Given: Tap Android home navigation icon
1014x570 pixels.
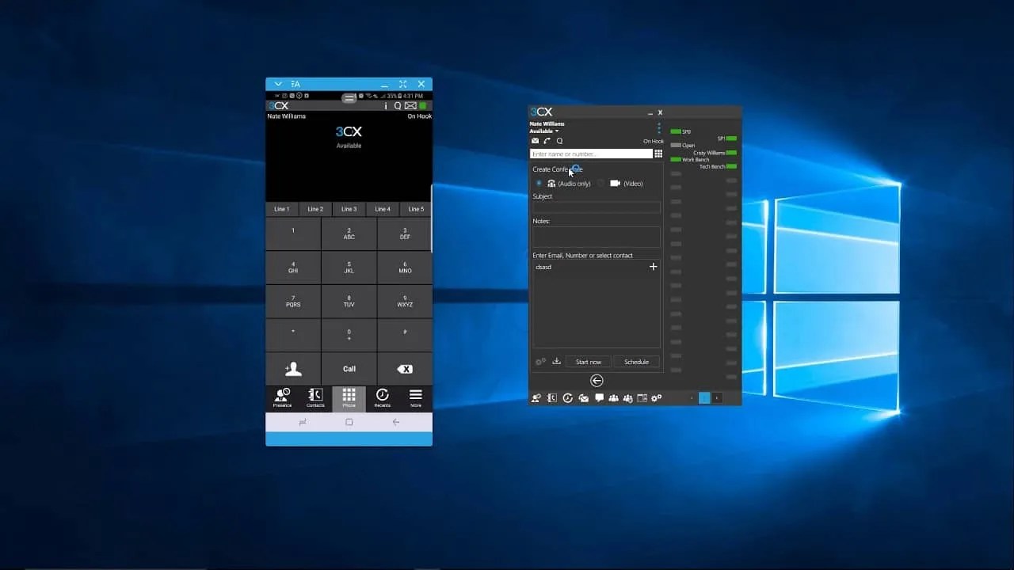Looking at the screenshot, I should [349, 422].
